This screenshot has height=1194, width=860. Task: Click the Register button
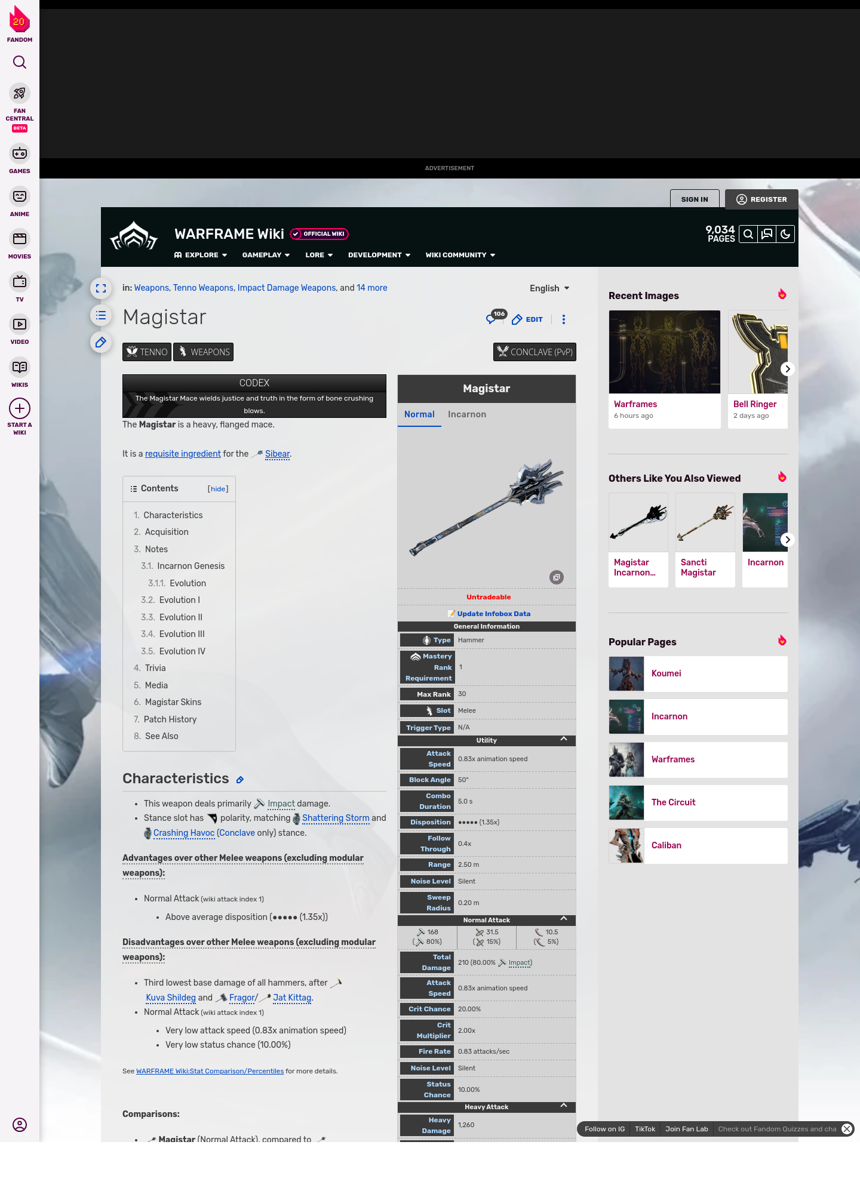[761, 199]
